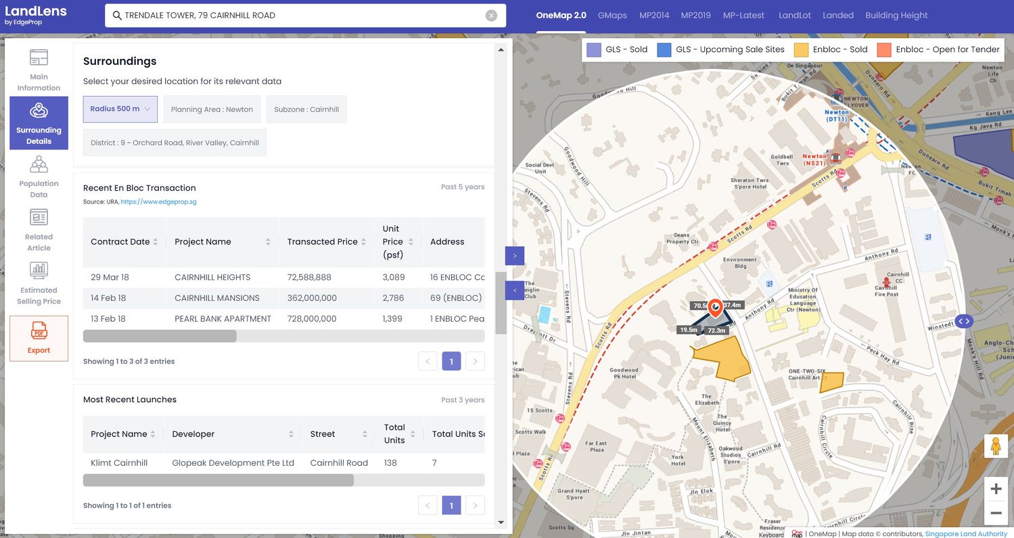The image size is (1014, 538).
Task: Select Subzone: Cairnhill filter
Action: pos(306,109)
